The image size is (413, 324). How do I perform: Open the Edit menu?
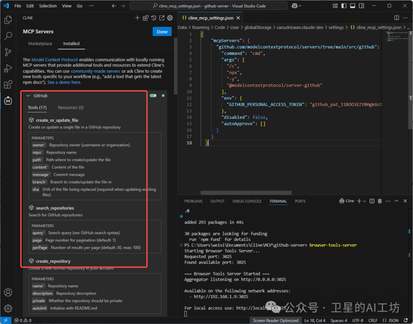click(x=30, y=6)
